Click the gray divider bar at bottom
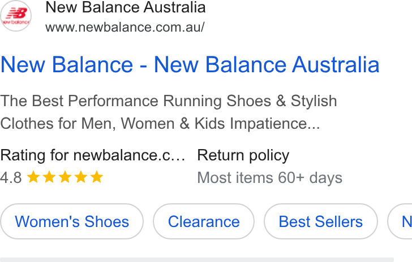Screen dimensions: 412x262 click(197, 260)
